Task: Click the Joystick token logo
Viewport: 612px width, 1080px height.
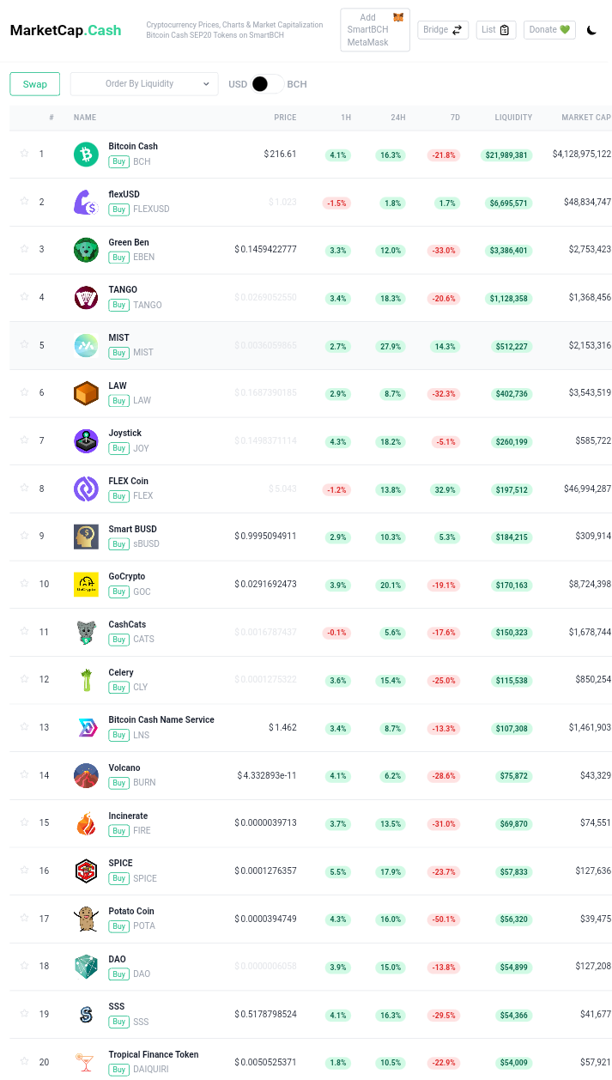Action: [x=86, y=441]
